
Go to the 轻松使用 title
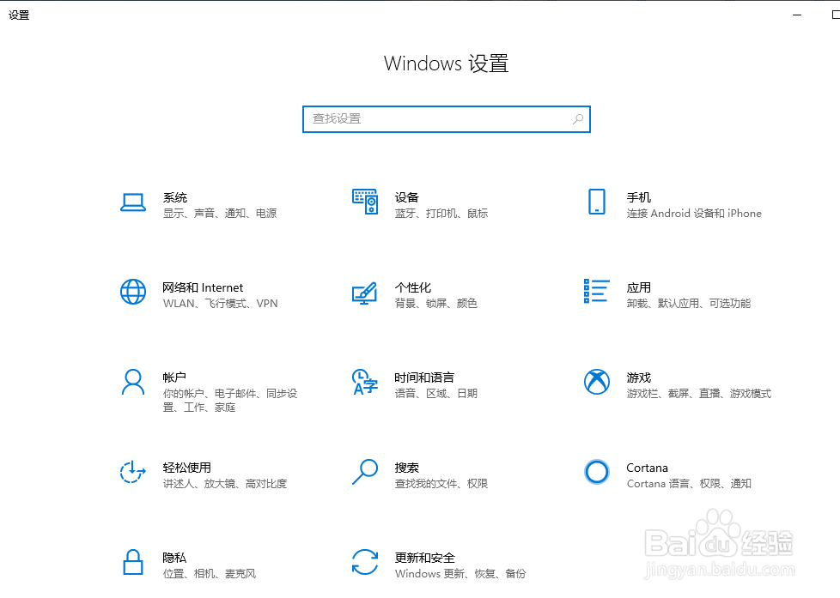coord(187,468)
